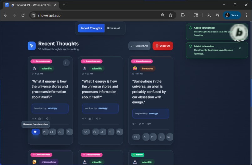Screen dimensions: 252x165
Task: Click page vertical scrollbar thumb
Action: 251,93
